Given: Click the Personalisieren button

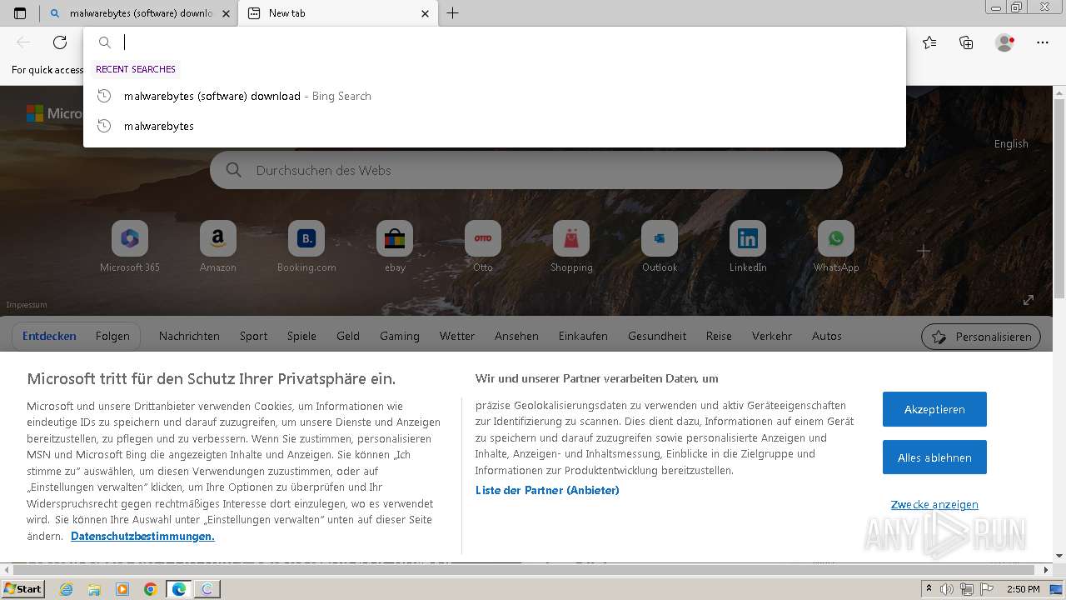Looking at the screenshot, I should [981, 337].
